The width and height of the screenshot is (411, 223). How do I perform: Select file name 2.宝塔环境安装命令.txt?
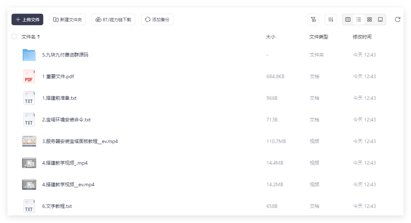[66, 120]
